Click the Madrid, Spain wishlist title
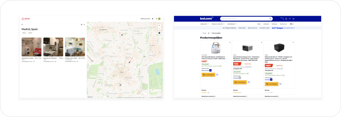Screen dimensions: 341x117 pos(30,29)
